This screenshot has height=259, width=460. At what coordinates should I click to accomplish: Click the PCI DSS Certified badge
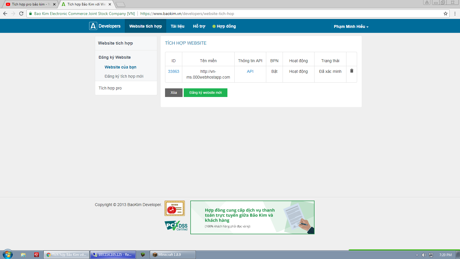(x=176, y=226)
